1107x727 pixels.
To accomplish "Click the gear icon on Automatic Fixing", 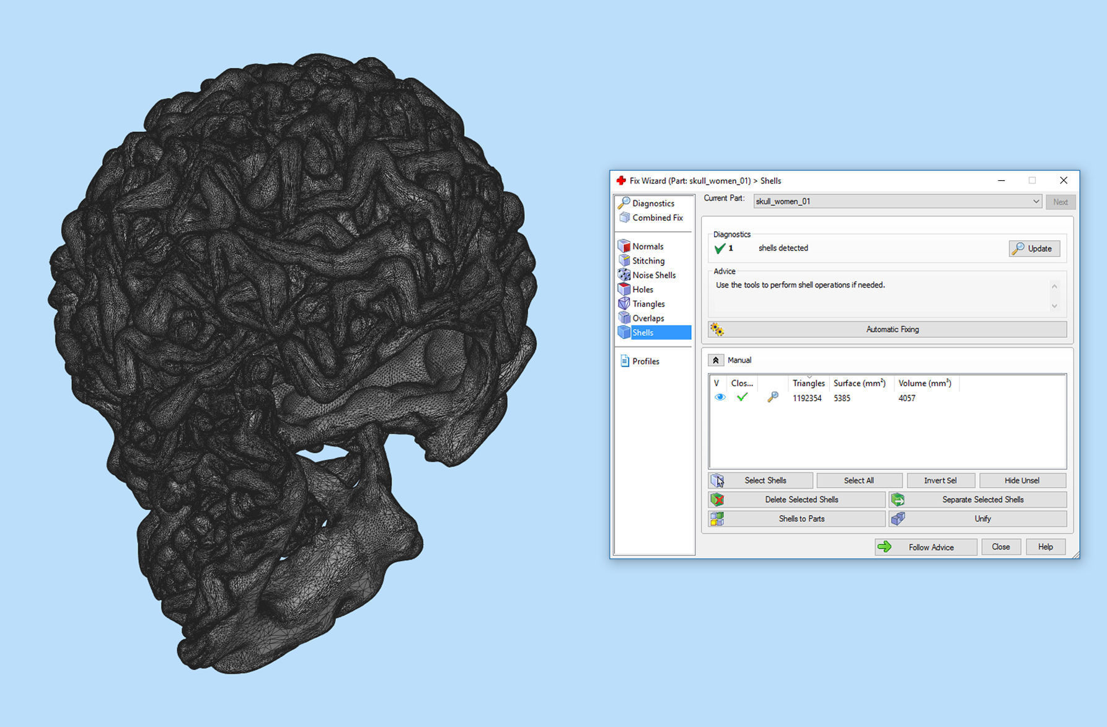I will point(717,329).
